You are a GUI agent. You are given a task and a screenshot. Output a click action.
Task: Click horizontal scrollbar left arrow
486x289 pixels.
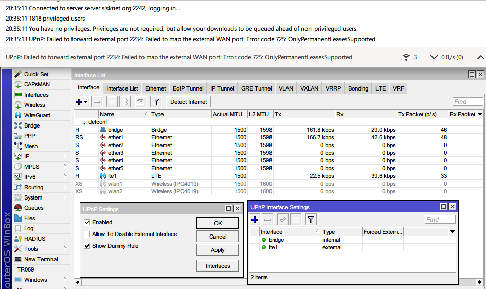click(x=78, y=282)
